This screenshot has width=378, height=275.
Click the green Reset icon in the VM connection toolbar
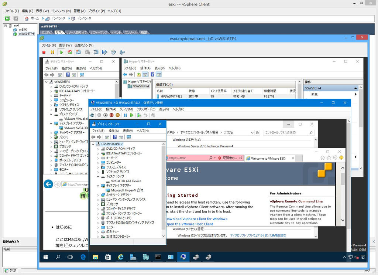pyautogui.click(x=132, y=115)
